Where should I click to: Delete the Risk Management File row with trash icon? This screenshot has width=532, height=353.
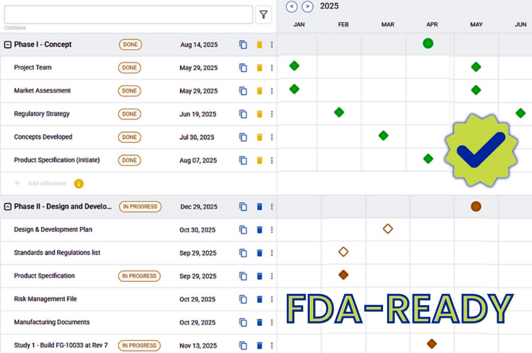point(258,299)
